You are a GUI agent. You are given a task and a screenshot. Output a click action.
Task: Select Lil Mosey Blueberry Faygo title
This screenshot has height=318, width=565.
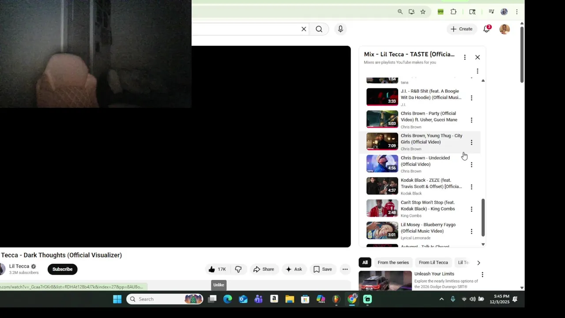428,228
